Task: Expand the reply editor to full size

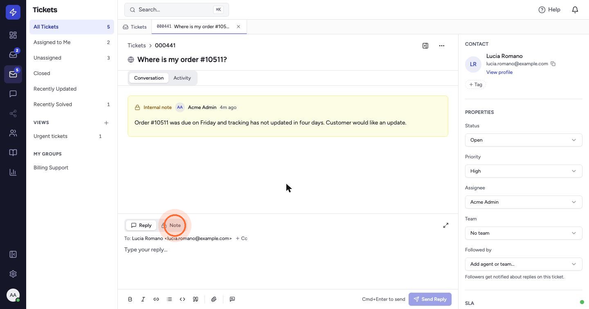Action: point(446,225)
